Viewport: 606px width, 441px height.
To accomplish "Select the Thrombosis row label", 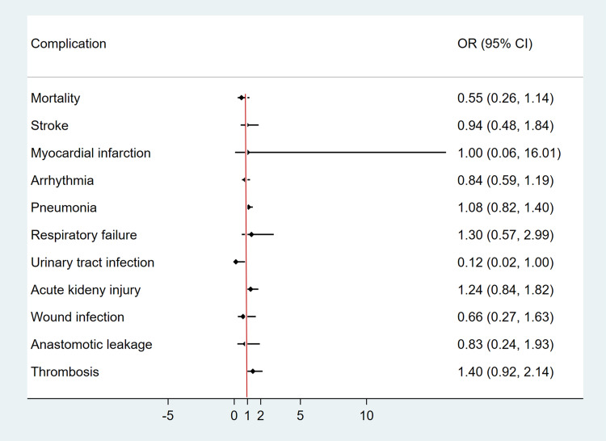I will pos(65,372).
